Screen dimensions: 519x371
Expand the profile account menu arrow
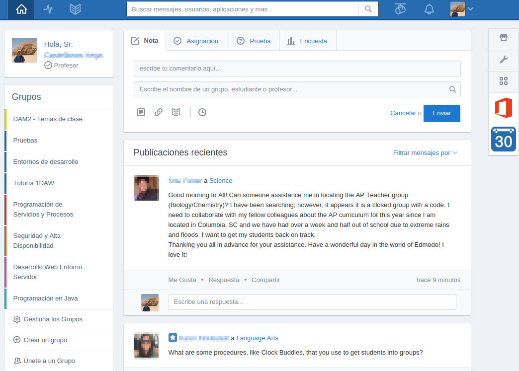point(471,9)
